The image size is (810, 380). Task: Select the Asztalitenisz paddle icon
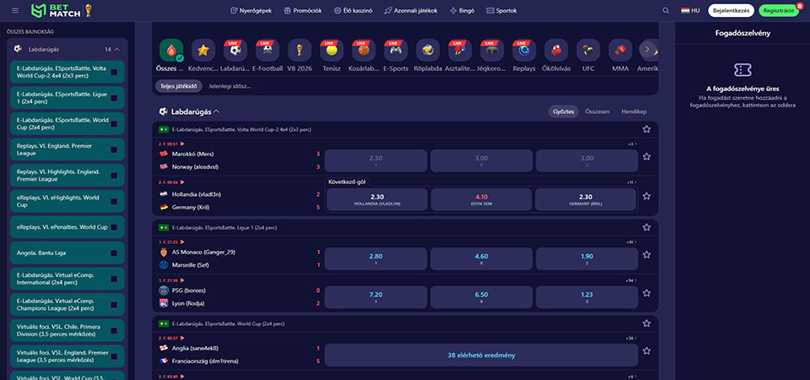click(x=460, y=50)
